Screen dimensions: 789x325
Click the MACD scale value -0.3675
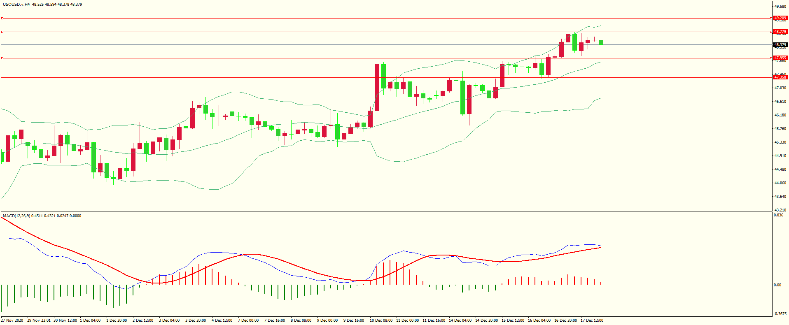coord(780,314)
